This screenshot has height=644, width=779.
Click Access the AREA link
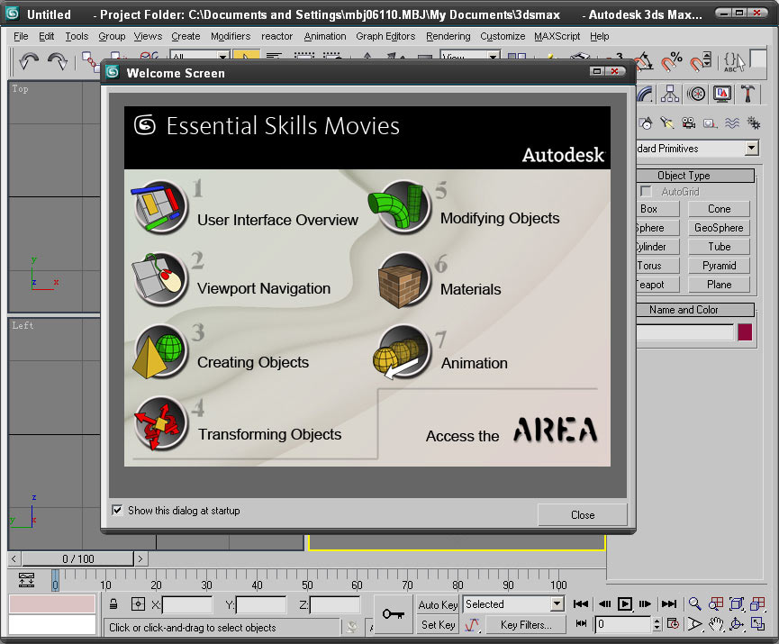tap(512, 431)
